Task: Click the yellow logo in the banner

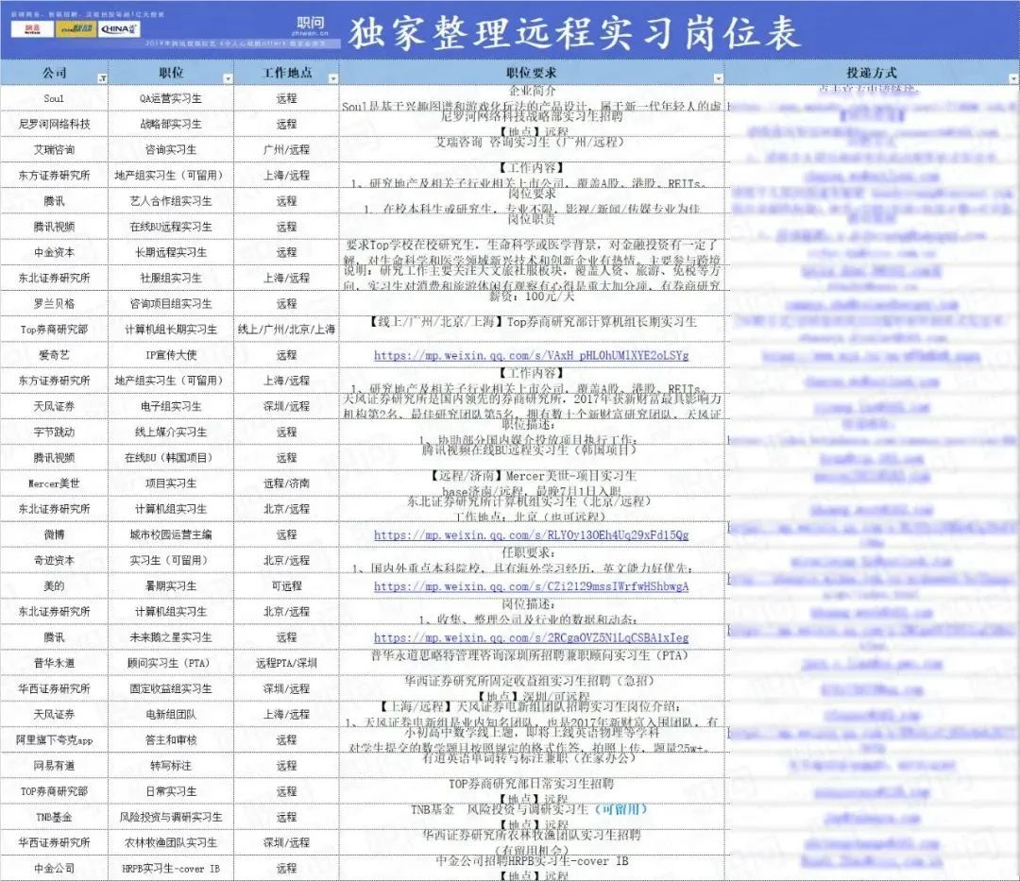Action: point(76,28)
